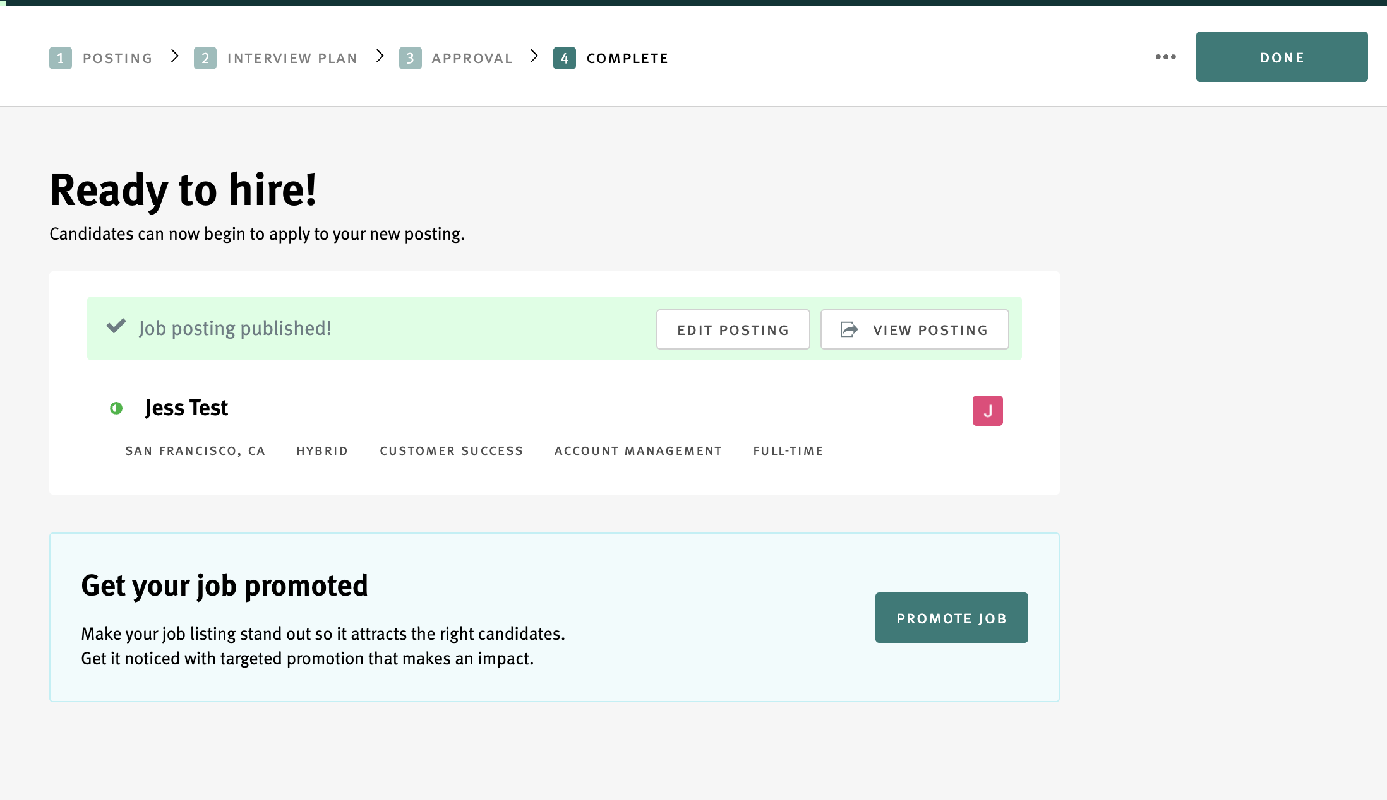1387x800 pixels.
Task: Select step 4 Complete
Action: pos(611,58)
